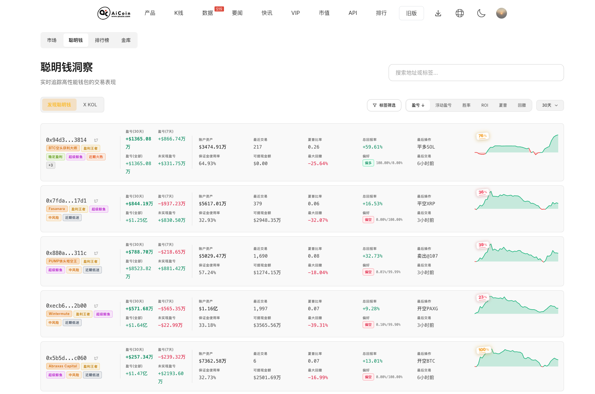Click Twitter icon beside 0x5b5d...c060

pos(96,358)
